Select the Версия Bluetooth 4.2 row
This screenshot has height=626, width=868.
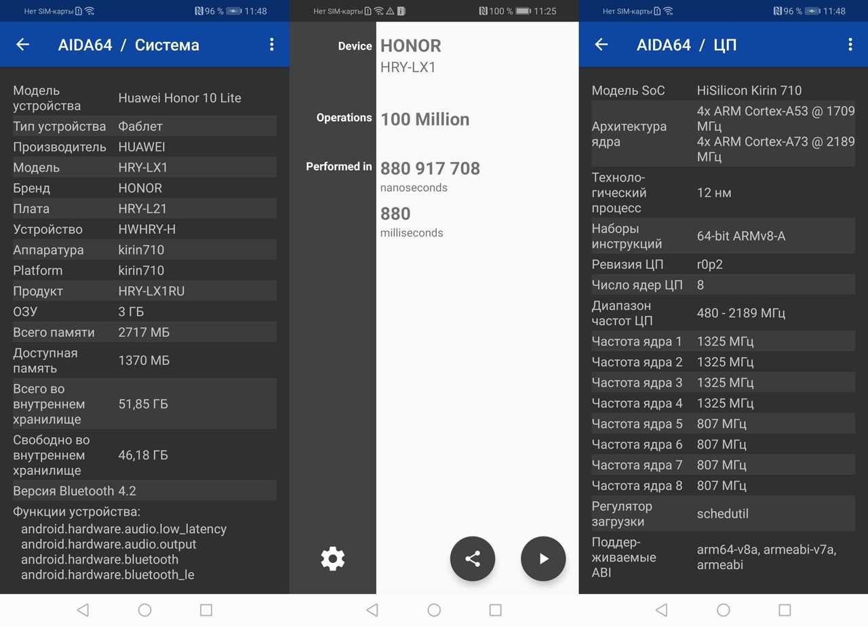tap(144, 491)
